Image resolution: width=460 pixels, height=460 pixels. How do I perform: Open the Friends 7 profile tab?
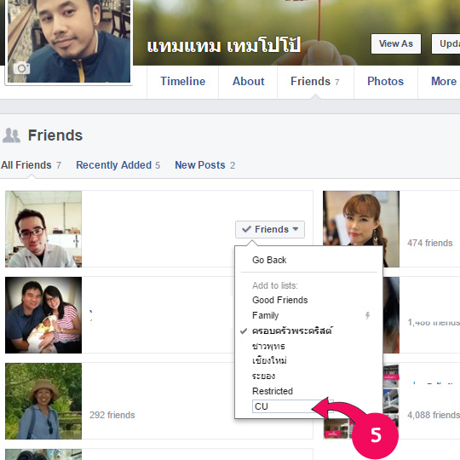click(x=315, y=81)
